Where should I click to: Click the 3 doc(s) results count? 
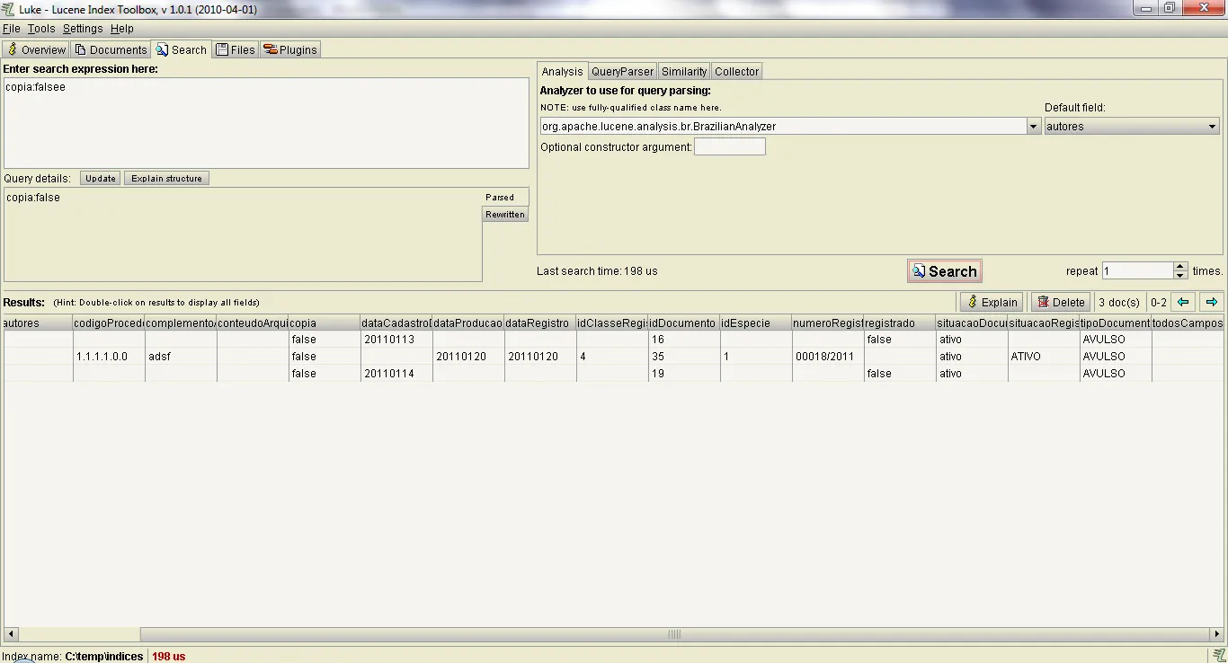[x=1119, y=303]
